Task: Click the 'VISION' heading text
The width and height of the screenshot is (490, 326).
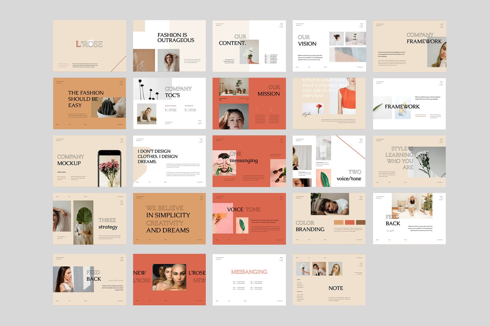Action: click(307, 44)
